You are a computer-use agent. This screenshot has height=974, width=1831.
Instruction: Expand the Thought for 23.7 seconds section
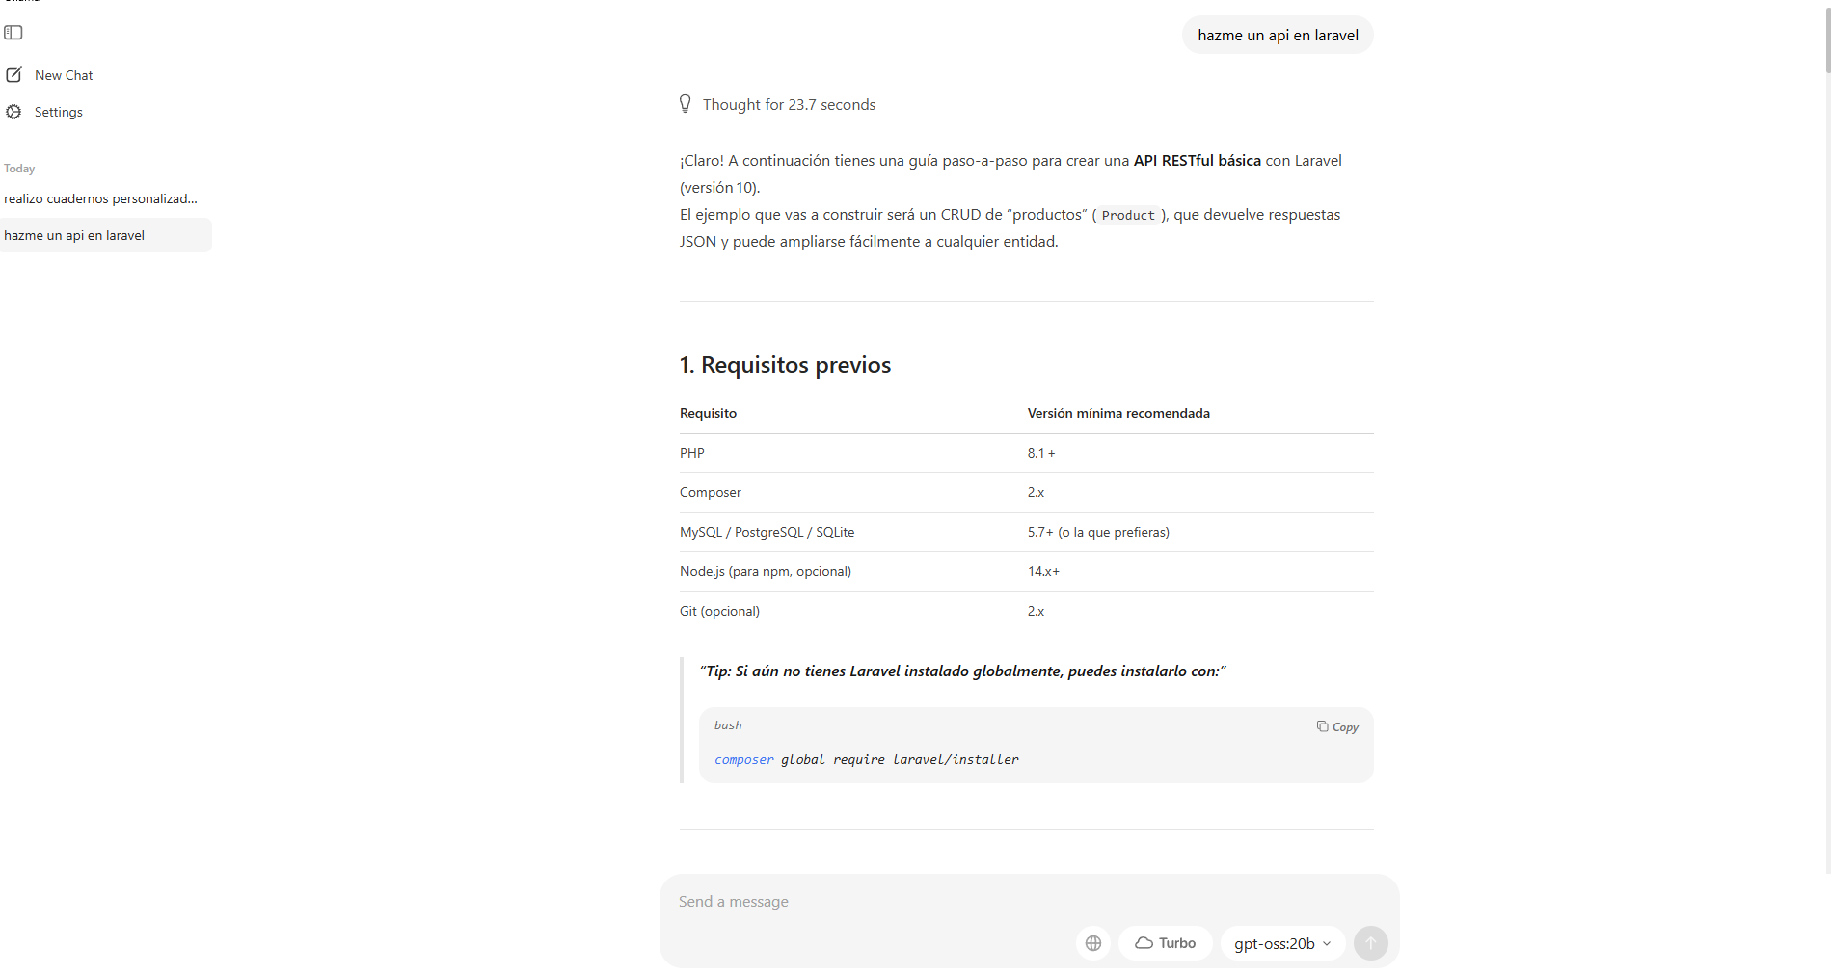789,104
